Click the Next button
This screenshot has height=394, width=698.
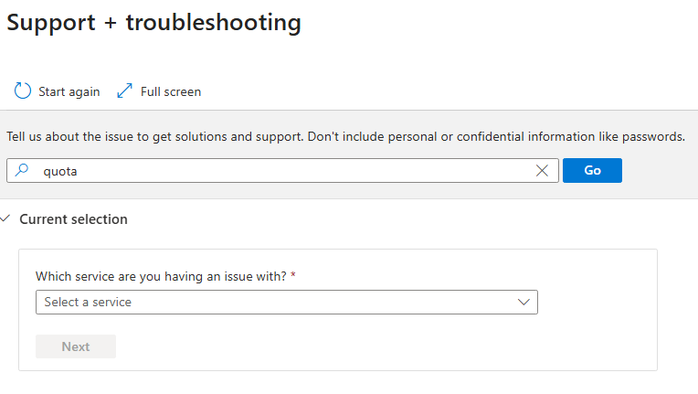(76, 346)
